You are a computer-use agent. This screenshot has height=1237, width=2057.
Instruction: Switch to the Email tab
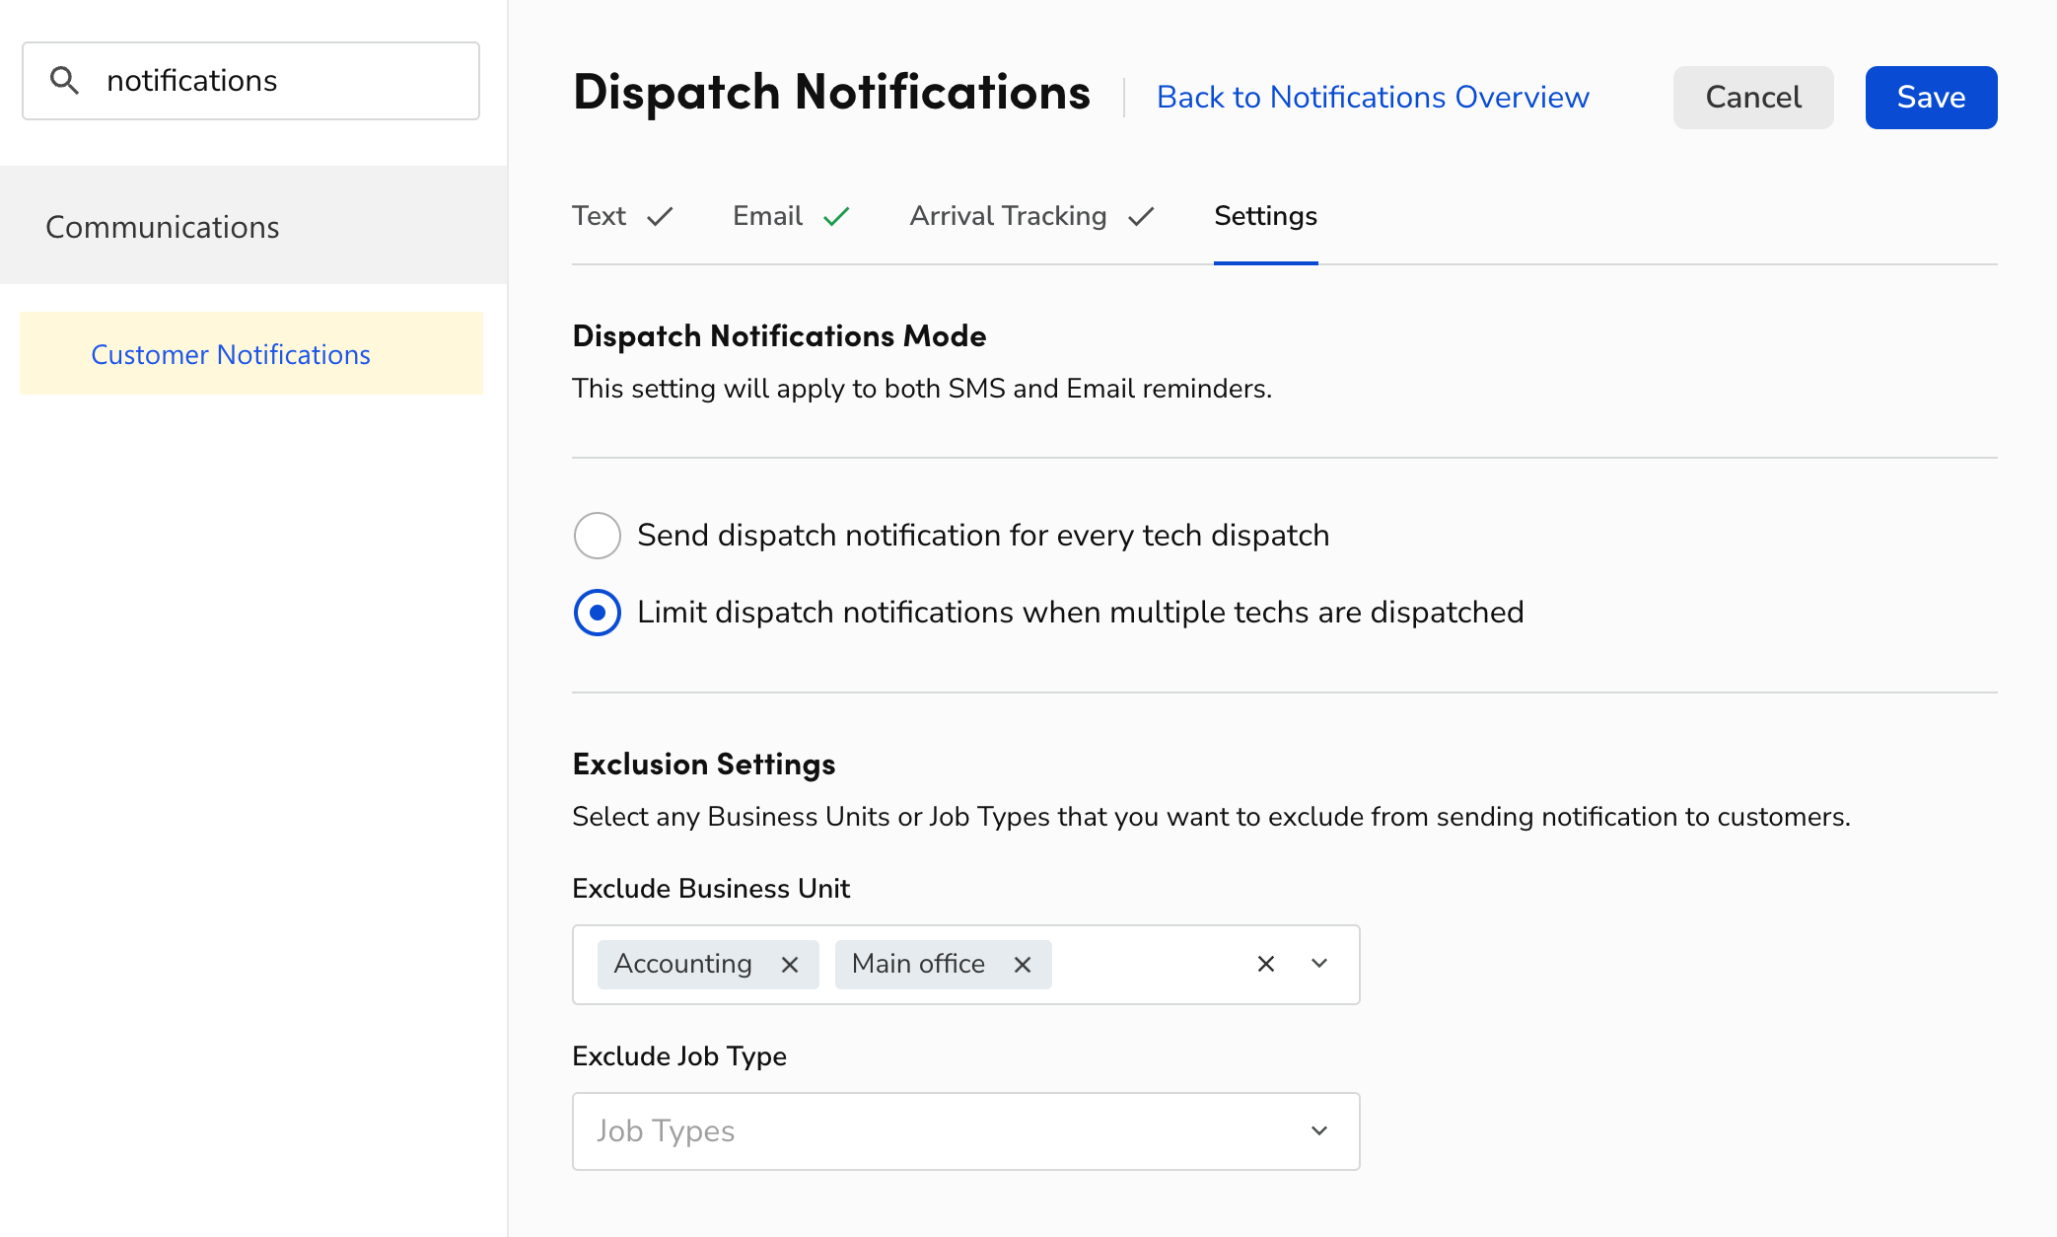pyautogui.click(x=766, y=215)
